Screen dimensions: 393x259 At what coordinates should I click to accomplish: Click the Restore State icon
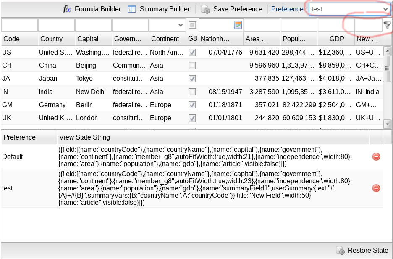(340, 251)
